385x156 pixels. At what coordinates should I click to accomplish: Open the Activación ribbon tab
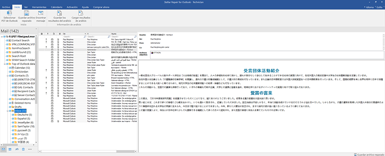tap(72, 7)
